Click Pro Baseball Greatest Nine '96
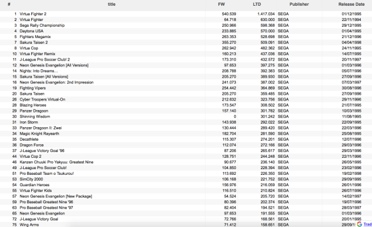The width and height of the screenshot is (372, 227). [x=46, y=202]
